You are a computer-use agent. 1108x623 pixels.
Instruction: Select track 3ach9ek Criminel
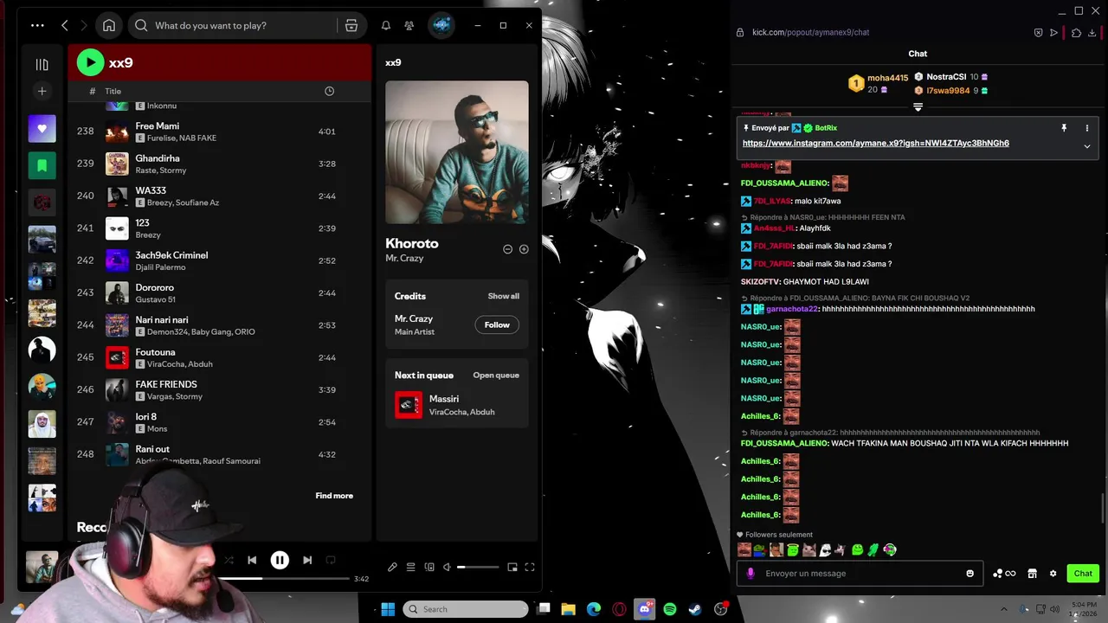(220, 260)
